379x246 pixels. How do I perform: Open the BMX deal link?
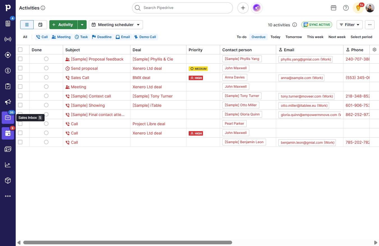pyautogui.click(x=141, y=78)
